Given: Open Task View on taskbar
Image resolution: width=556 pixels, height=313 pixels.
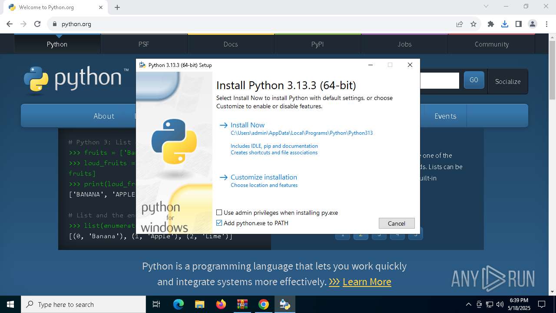Looking at the screenshot, I should (156, 304).
